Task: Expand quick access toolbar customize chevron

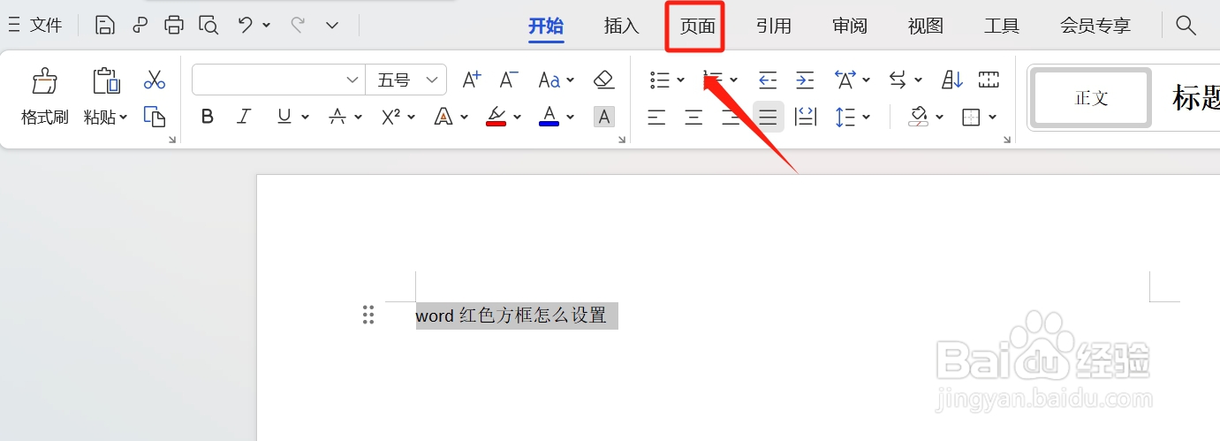Action: (332, 25)
